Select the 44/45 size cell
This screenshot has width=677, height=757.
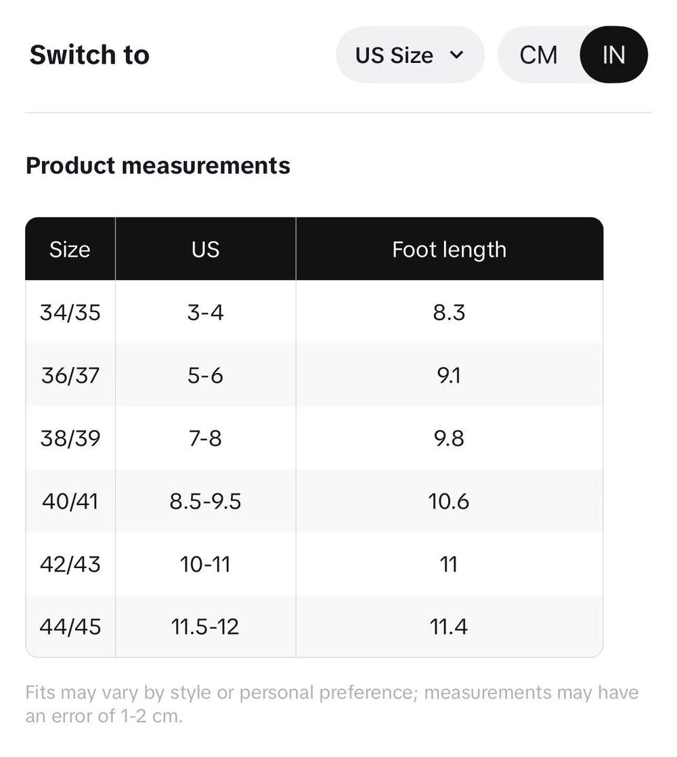pyautogui.click(x=70, y=627)
